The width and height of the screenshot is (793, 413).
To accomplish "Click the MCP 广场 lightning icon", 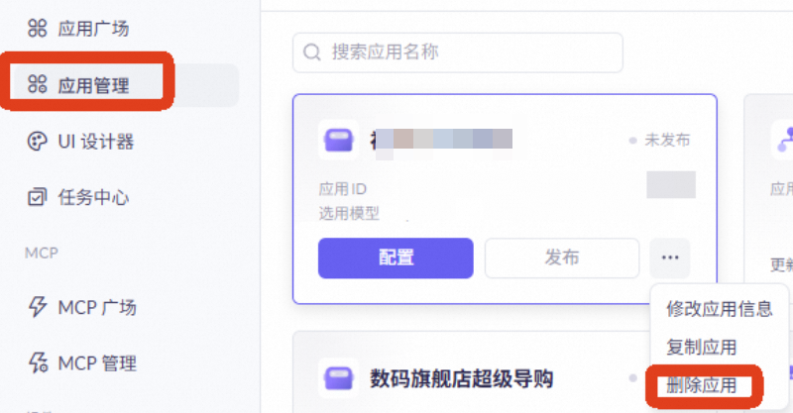I will 38,307.
